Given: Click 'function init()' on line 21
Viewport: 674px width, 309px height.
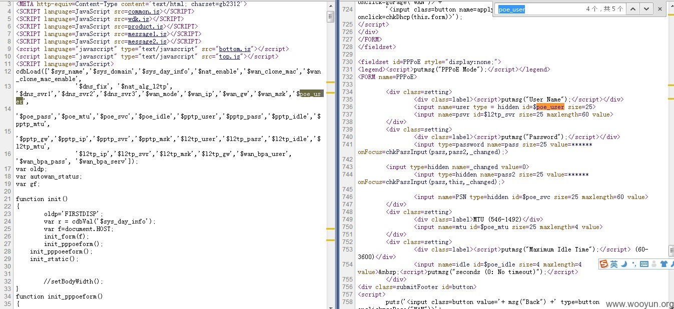Looking at the screenshot, I should click(x=42, y=198).
